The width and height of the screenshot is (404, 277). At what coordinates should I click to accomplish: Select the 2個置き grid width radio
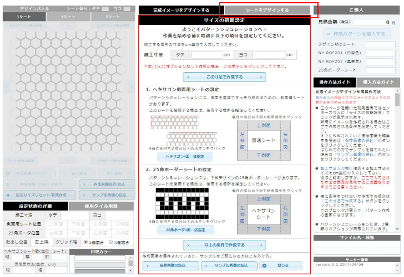[x=86, y=242]
